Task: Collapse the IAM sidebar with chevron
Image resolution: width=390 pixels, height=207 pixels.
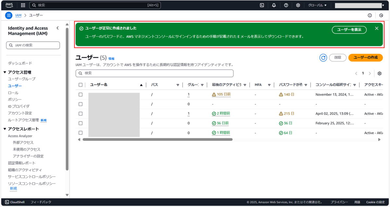Action: pos(58,28)
